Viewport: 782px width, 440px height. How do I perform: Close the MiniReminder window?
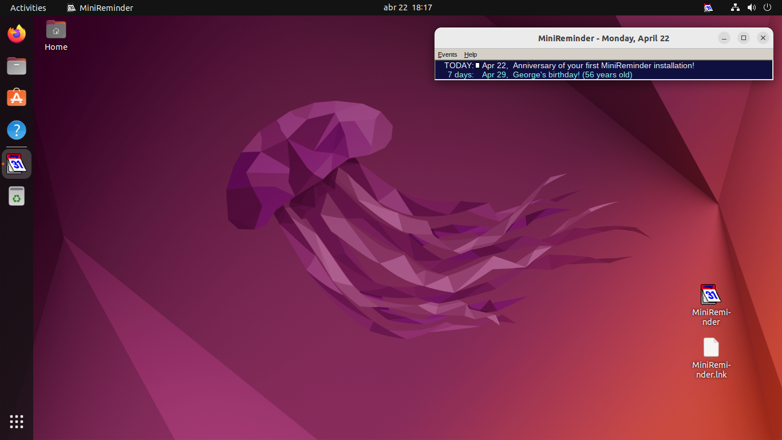[x=763, y=38]
